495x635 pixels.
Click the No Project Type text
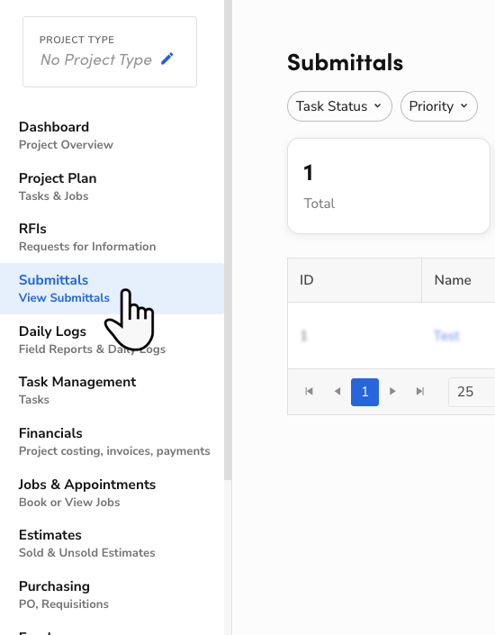click(96, 59)
